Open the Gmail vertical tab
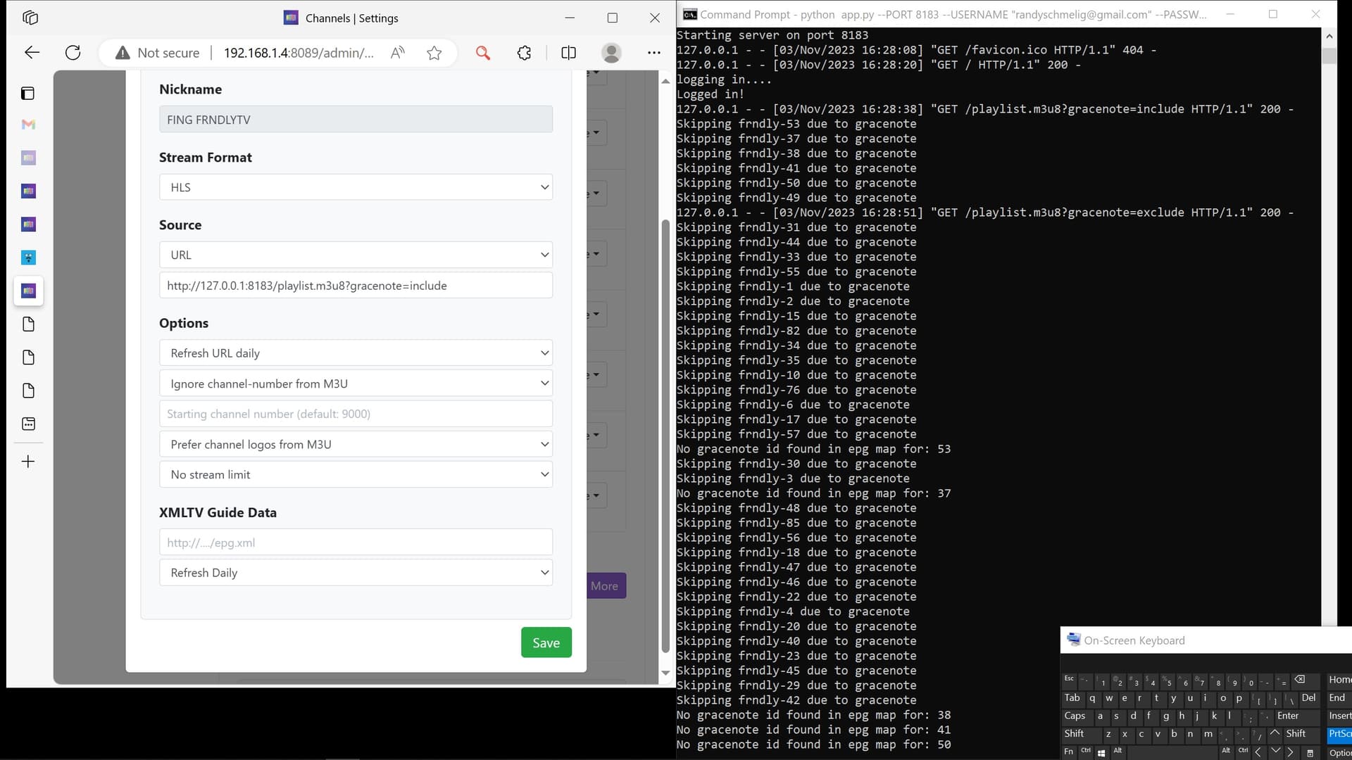 coord(28,125)
